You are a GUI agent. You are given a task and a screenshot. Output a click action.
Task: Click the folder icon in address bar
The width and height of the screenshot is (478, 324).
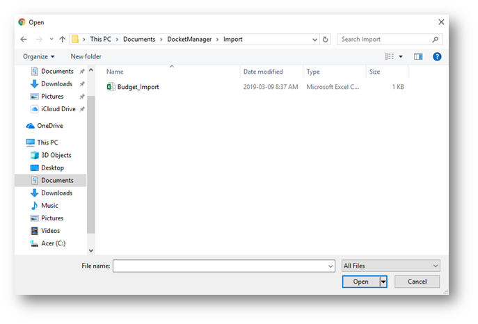click(75, 39)
